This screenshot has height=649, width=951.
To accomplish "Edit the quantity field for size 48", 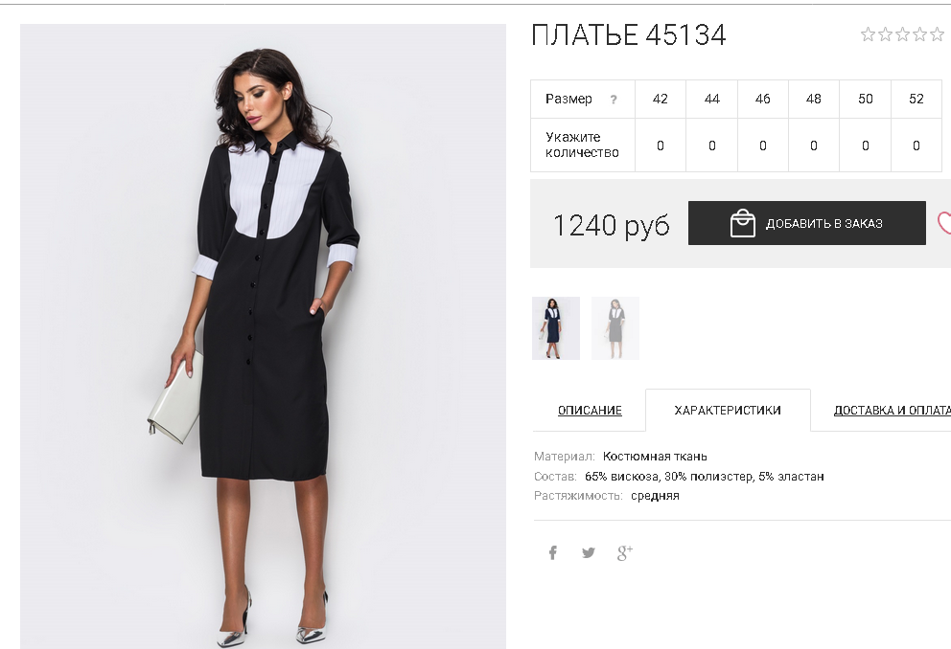I will tap(814, 145).
